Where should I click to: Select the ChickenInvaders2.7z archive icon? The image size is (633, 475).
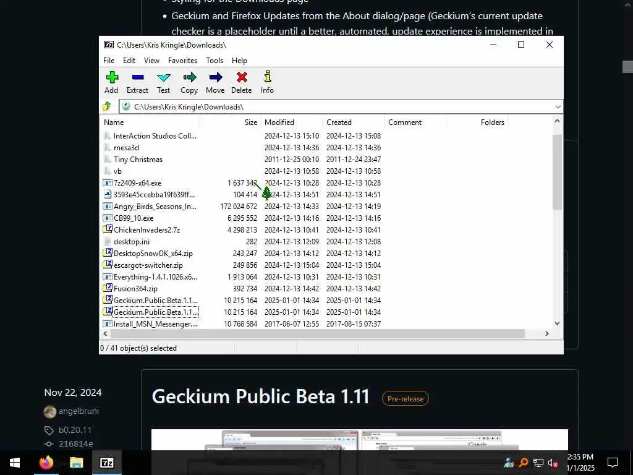[107, 229]
